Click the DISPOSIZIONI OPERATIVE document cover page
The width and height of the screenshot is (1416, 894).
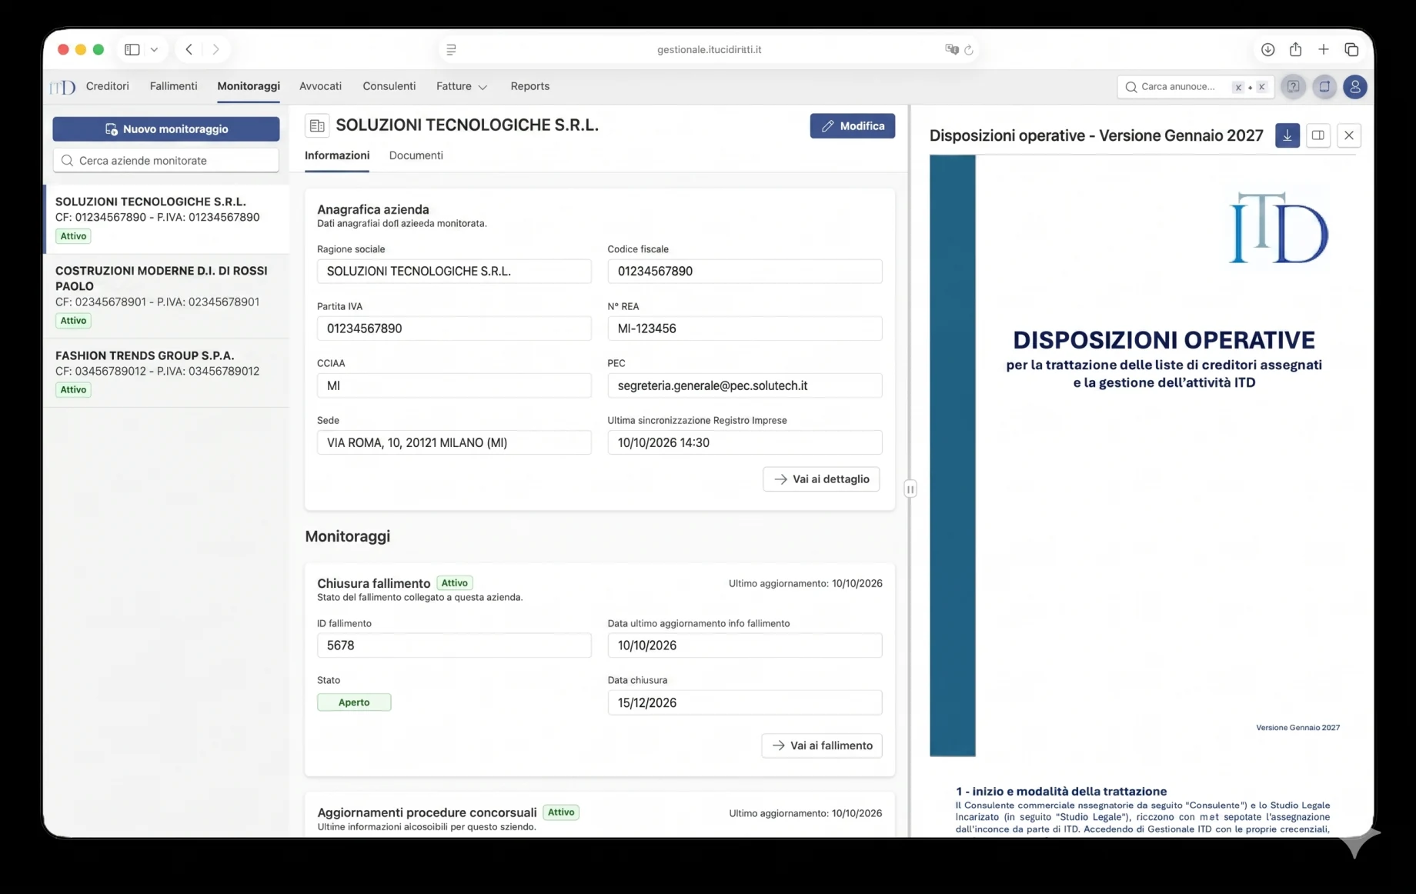click(1142, 455)
